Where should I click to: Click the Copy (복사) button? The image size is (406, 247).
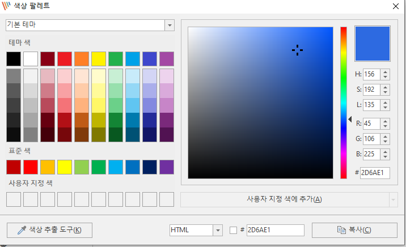[354, 230]
